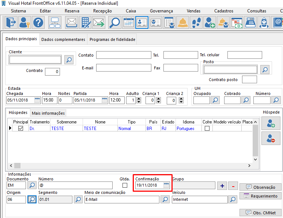The width and height of the screenshot is (283, 218).
Task: Click the Segmento search magnifier
Action: pos(78,199)
